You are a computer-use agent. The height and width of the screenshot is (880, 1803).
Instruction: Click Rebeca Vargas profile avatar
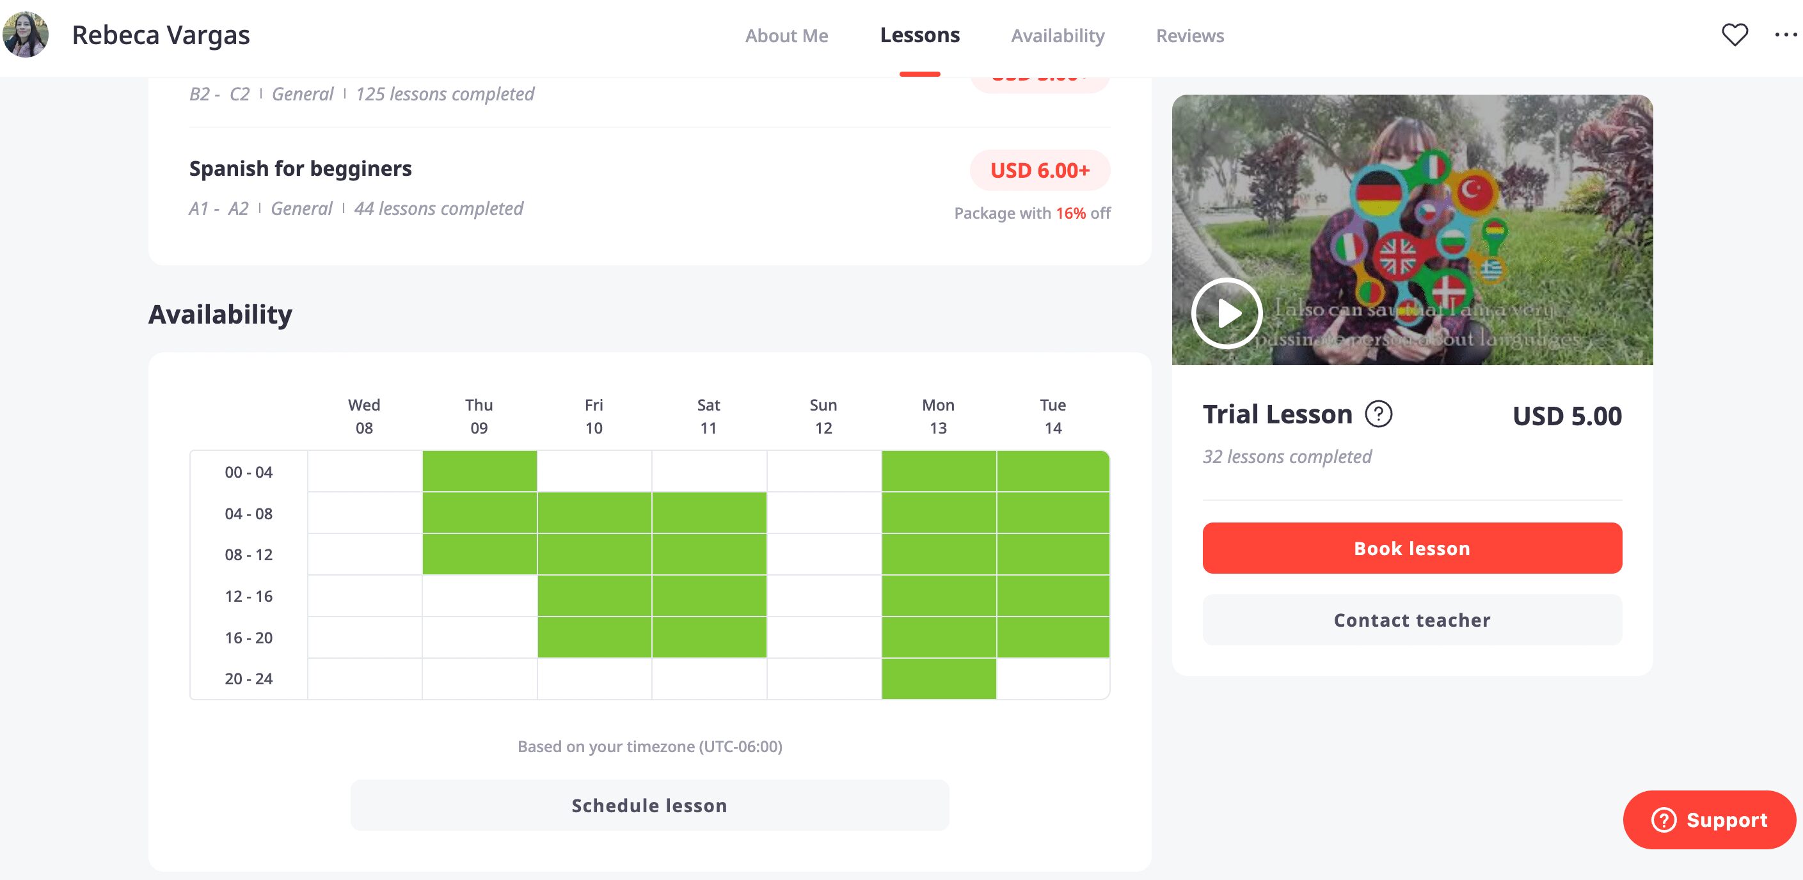(26, 35)
